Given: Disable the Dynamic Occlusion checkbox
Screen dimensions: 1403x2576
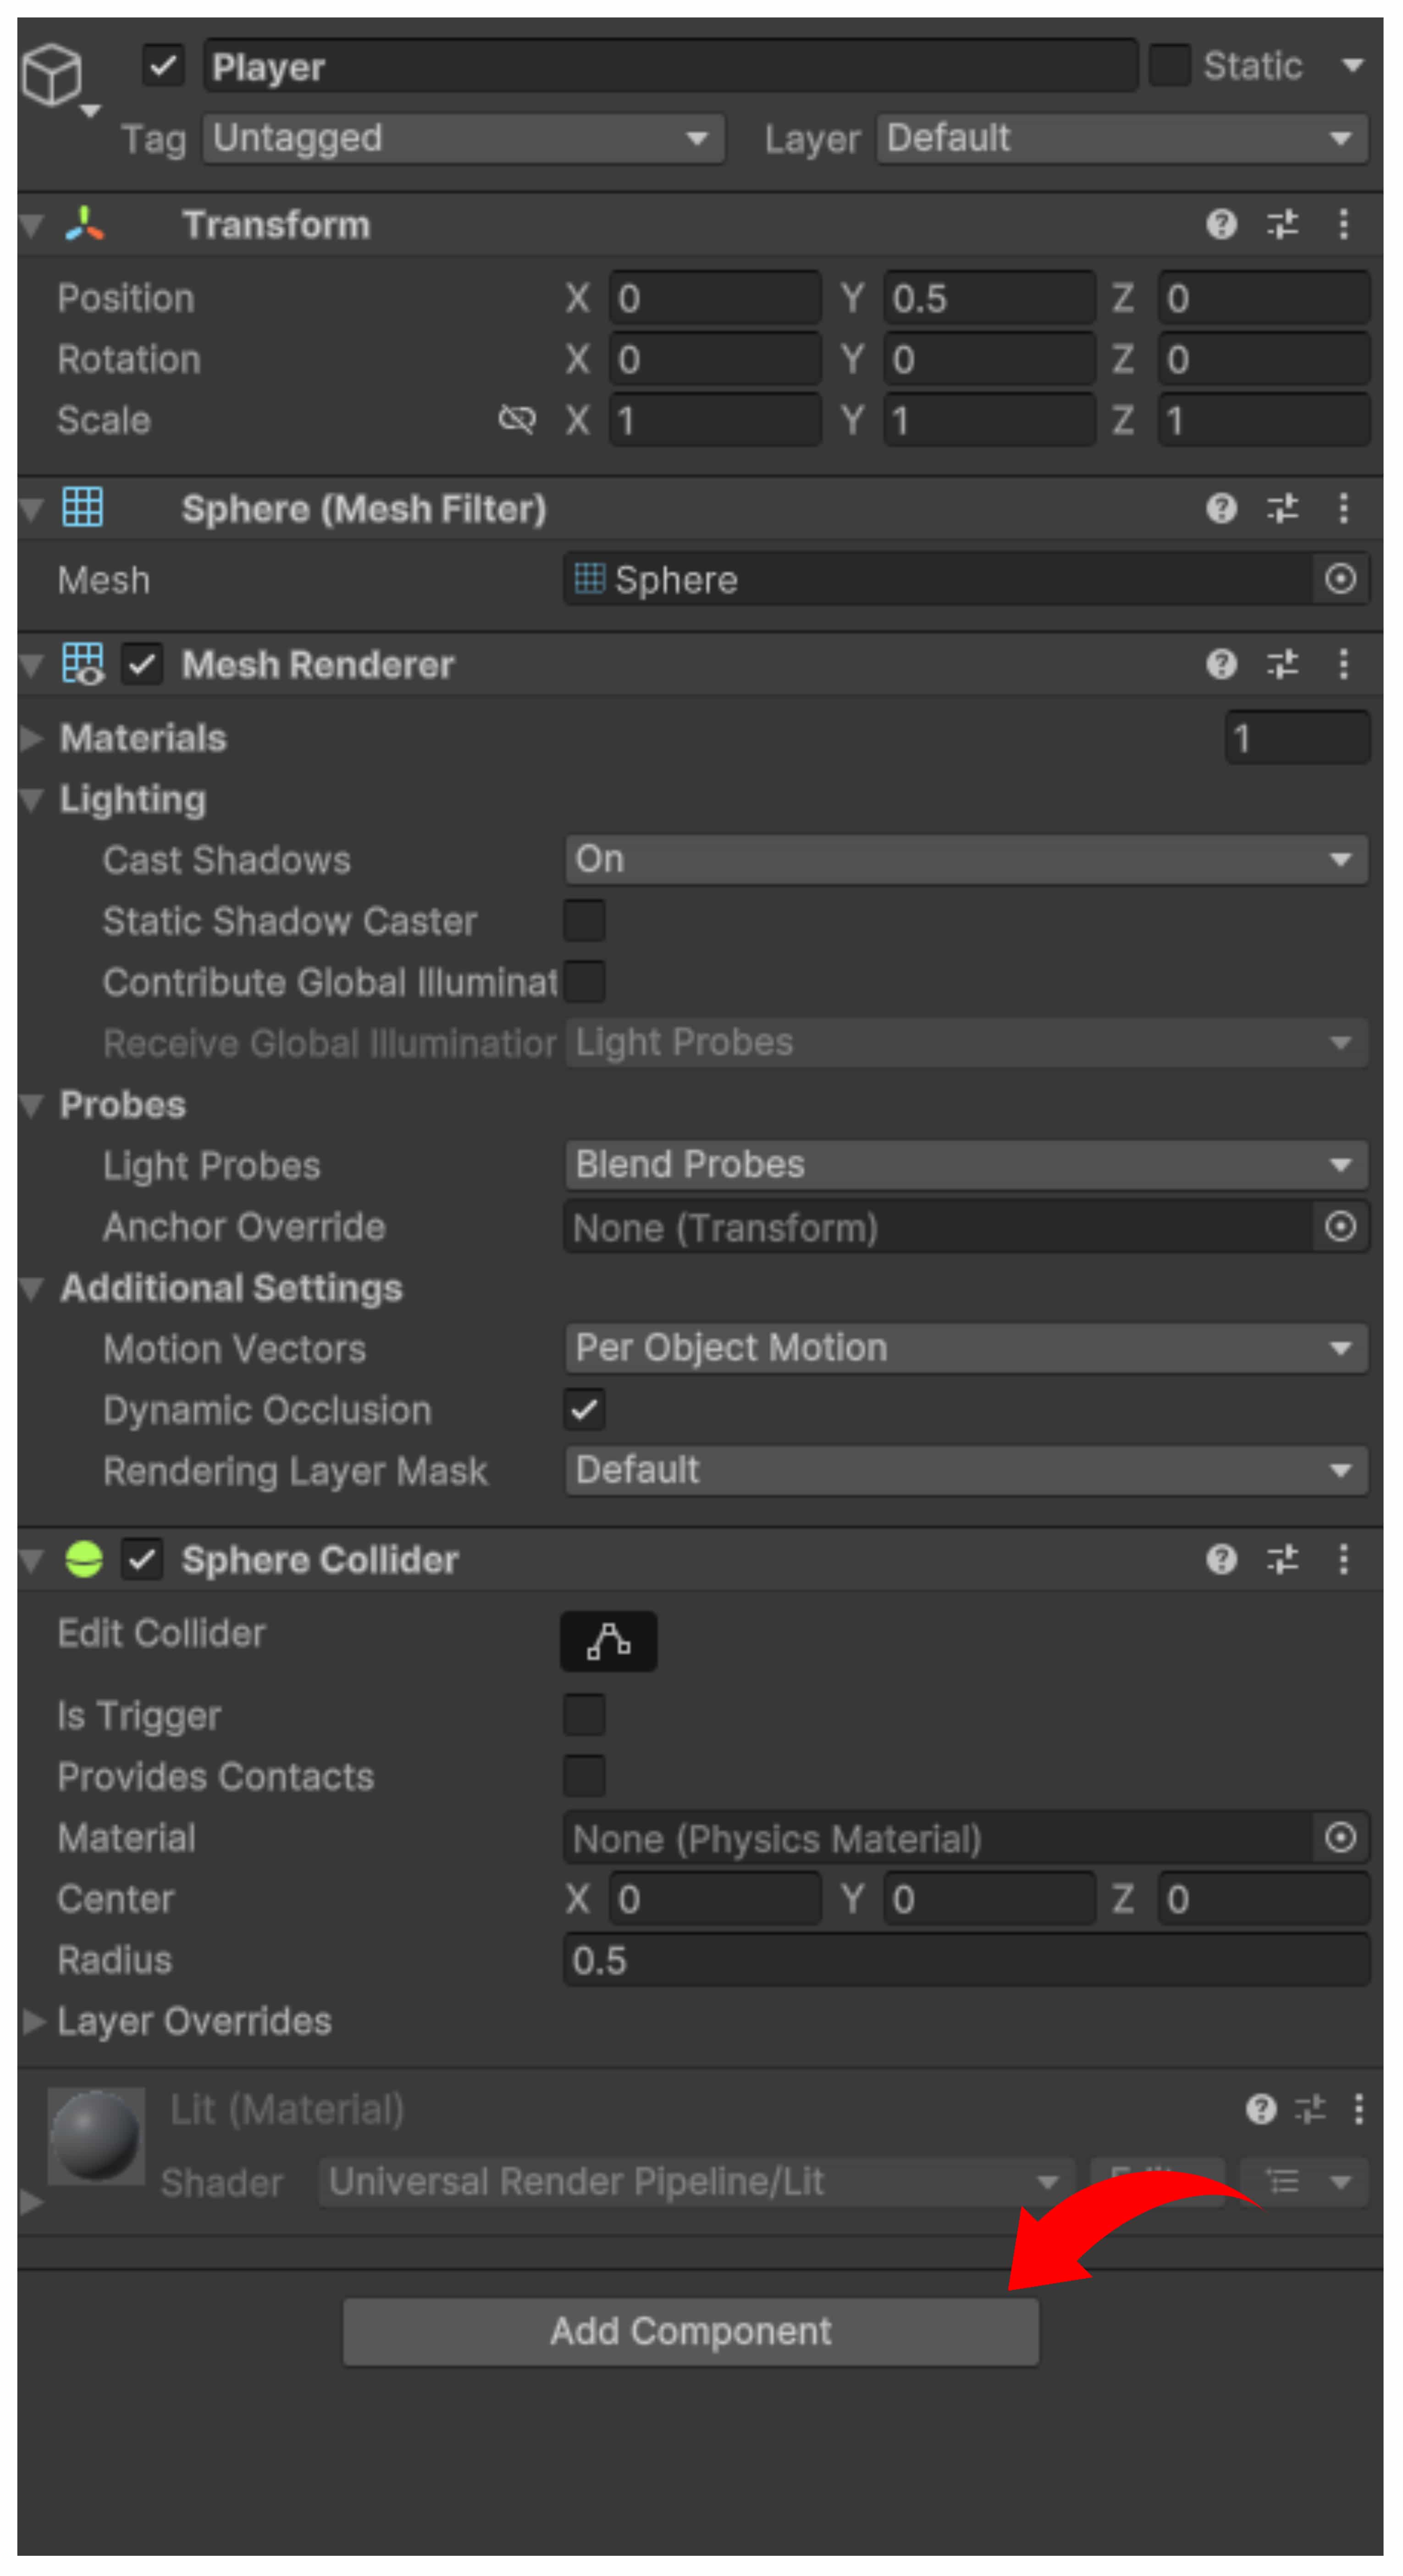Looking at the screenshot, I should pos(585,1410).
